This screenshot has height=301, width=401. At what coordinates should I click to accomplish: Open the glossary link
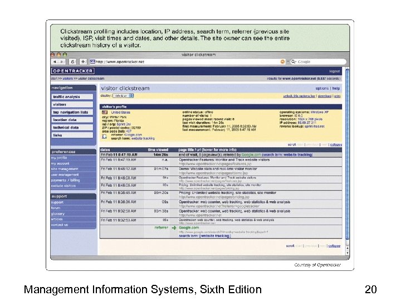58,213
